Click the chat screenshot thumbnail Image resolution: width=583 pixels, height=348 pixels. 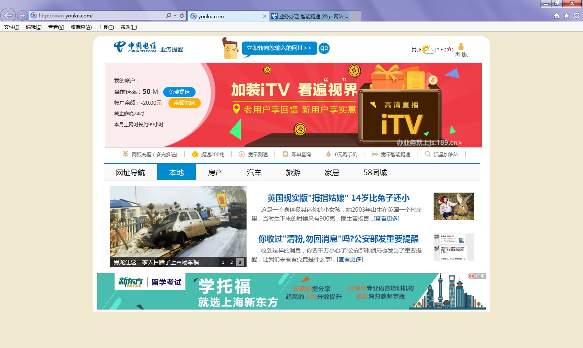(x=454, y=247)
